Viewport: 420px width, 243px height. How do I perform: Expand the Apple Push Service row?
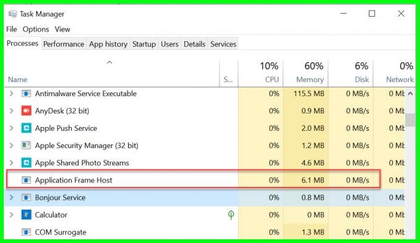pyautogui.click(x=11, y=128)
